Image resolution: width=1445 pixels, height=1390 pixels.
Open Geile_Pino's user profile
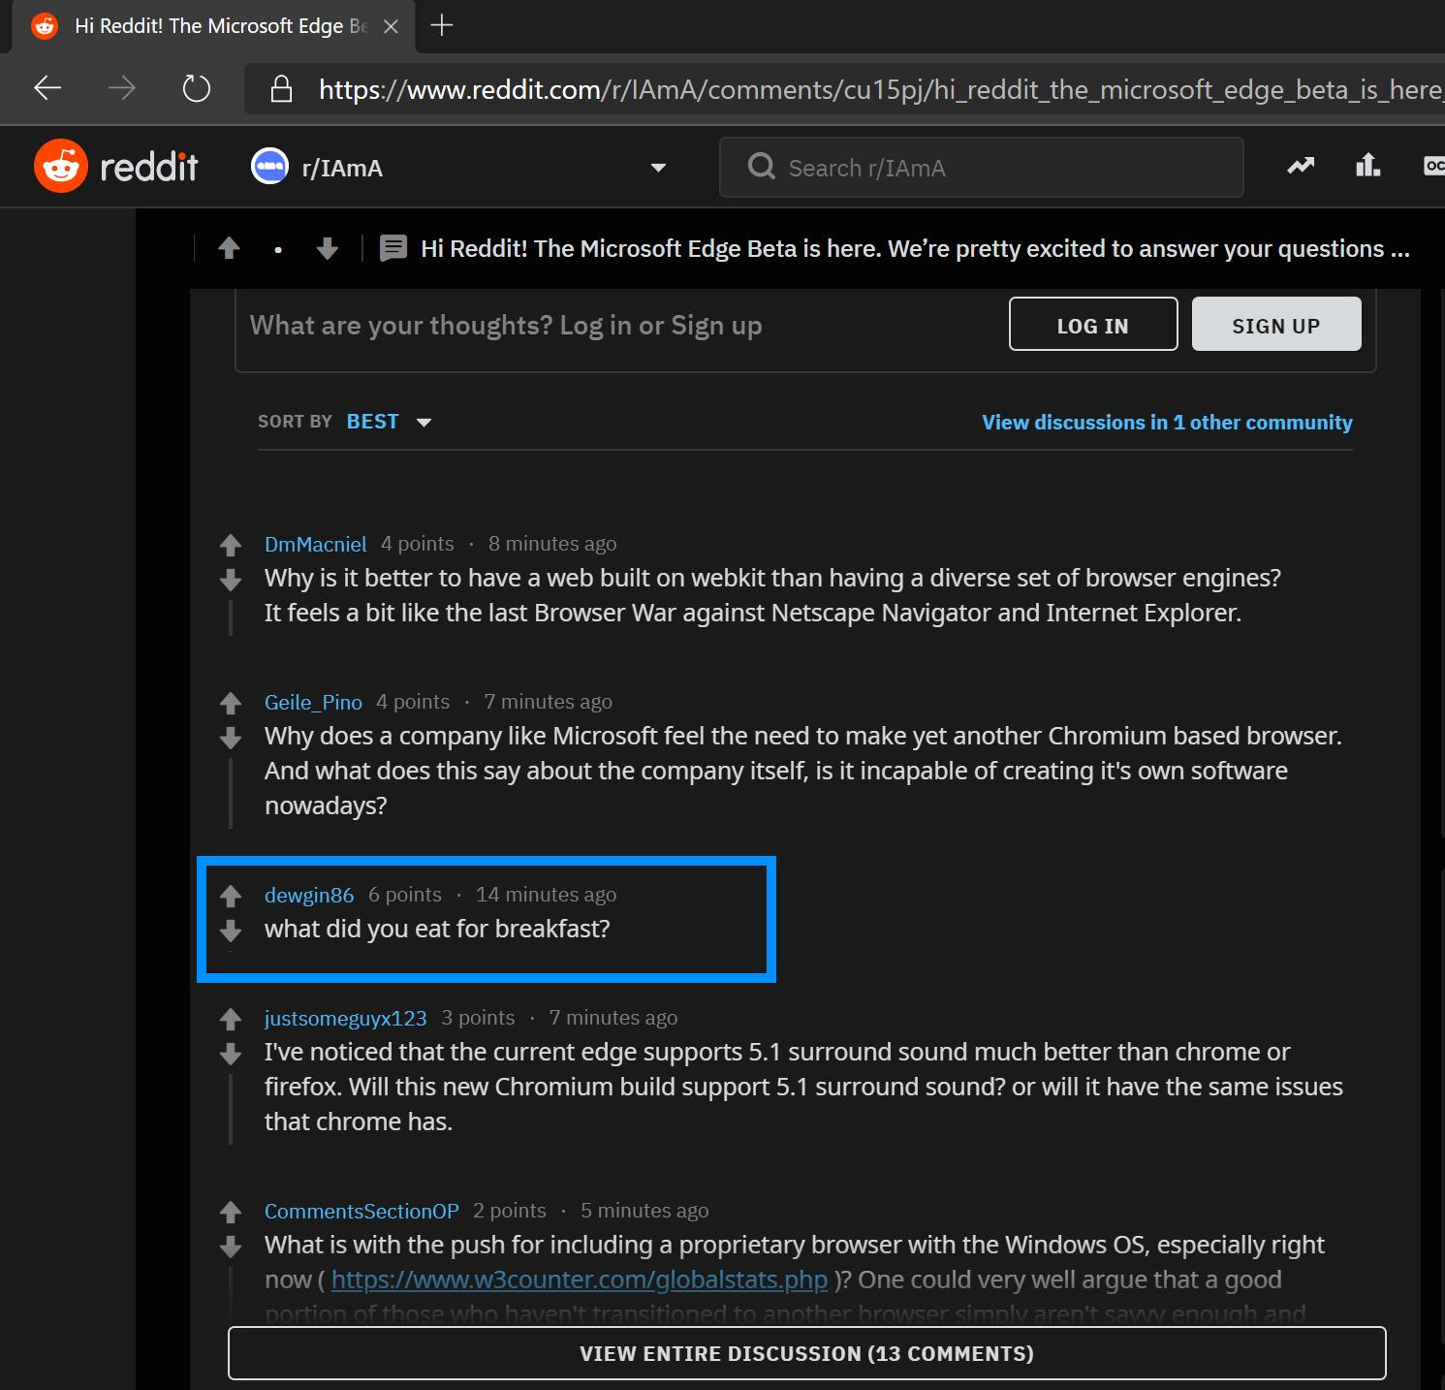click(313, 702)
